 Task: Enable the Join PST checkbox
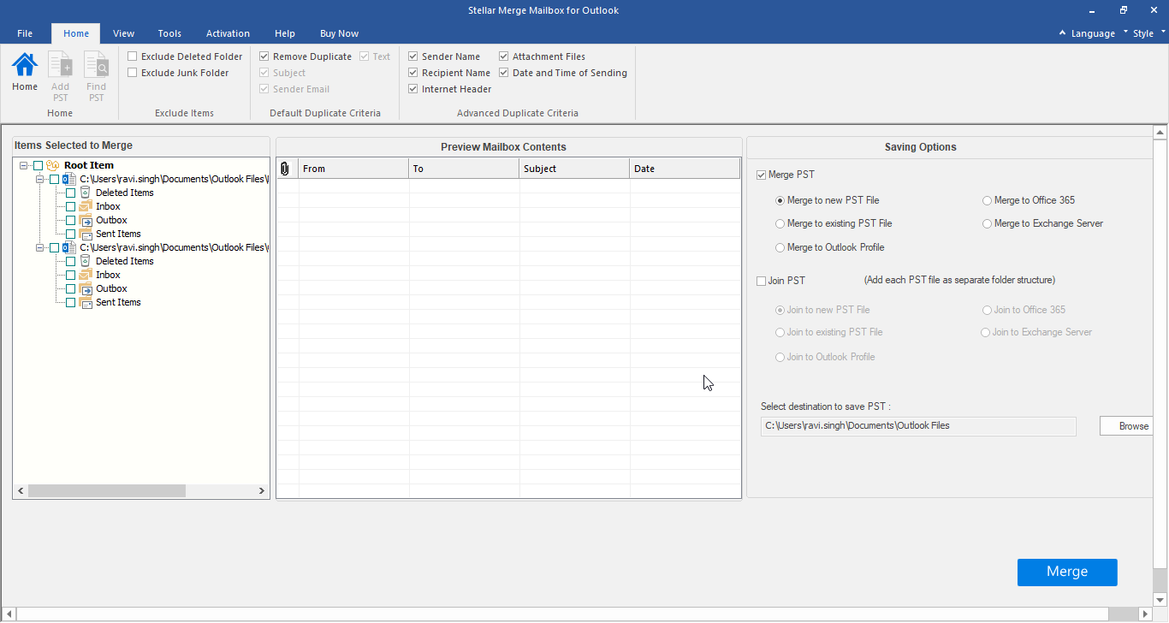click(762, 281)
